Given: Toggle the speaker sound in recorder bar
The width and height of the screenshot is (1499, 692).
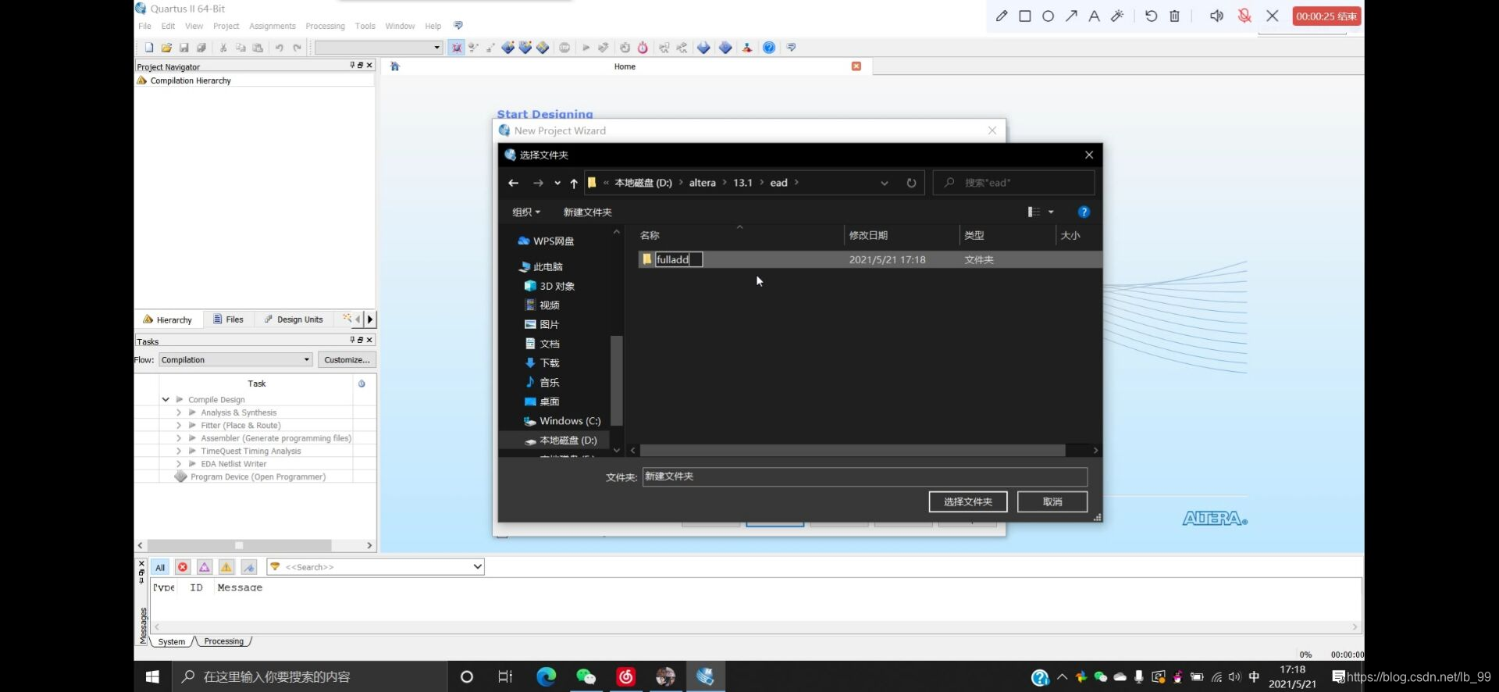Looking at the screenshot, I should 1216,16.
